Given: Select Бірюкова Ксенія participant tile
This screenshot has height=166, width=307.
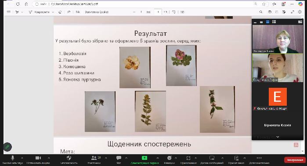Looking at the screenshot, I should [278, 125].
